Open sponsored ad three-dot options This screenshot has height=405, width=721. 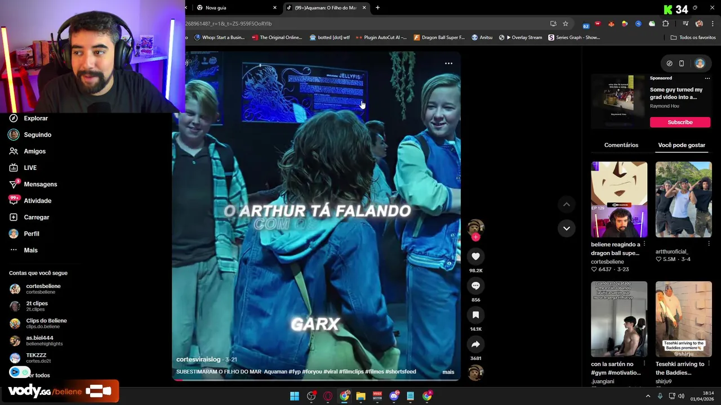pos(707,78)
